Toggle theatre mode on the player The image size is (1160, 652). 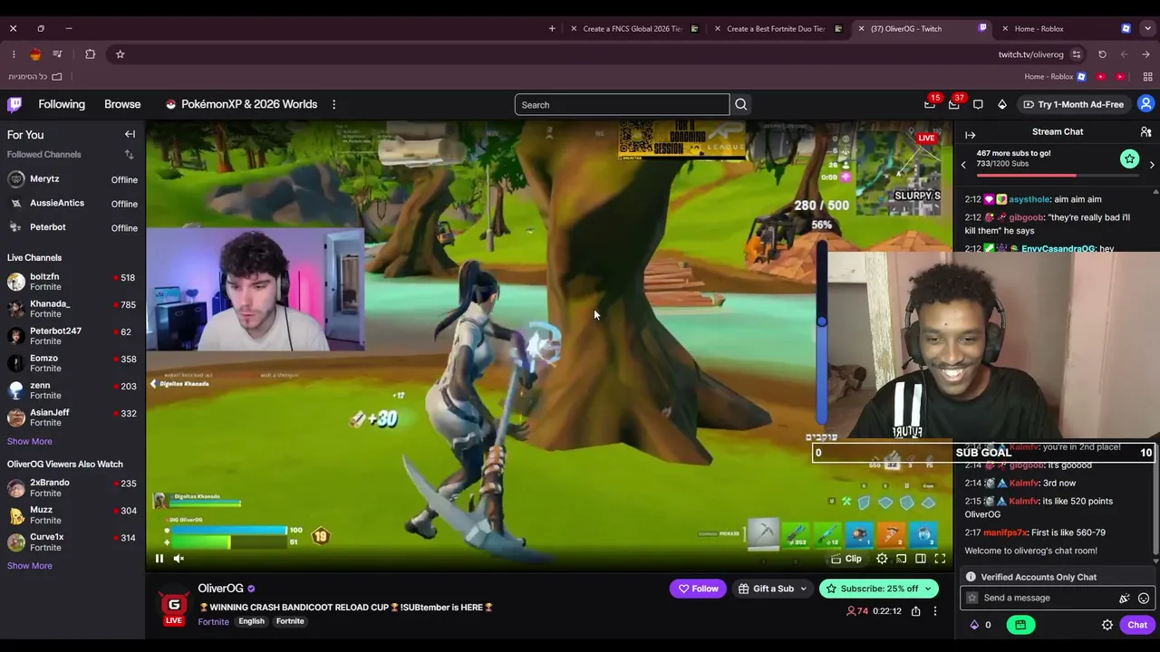[x=921, y=559]
